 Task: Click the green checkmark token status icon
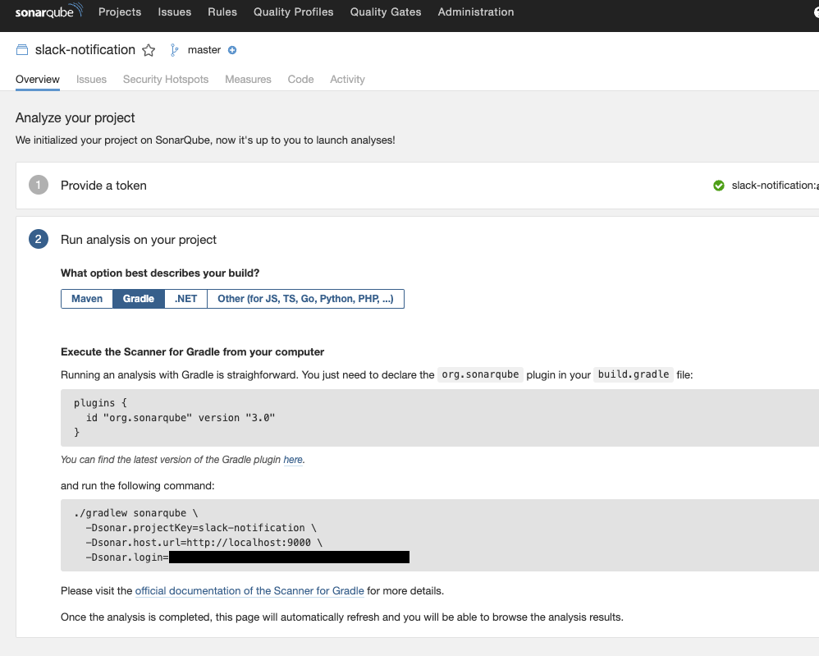pyautogui.click(x=719, y=186)
